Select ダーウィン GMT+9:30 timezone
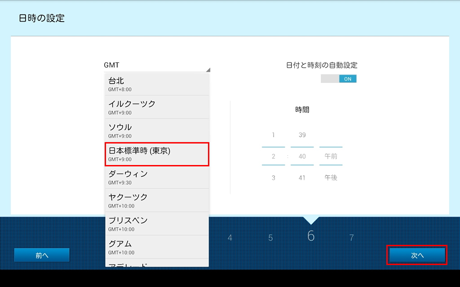Screen dimensions: 460x287 pos(157,177)
